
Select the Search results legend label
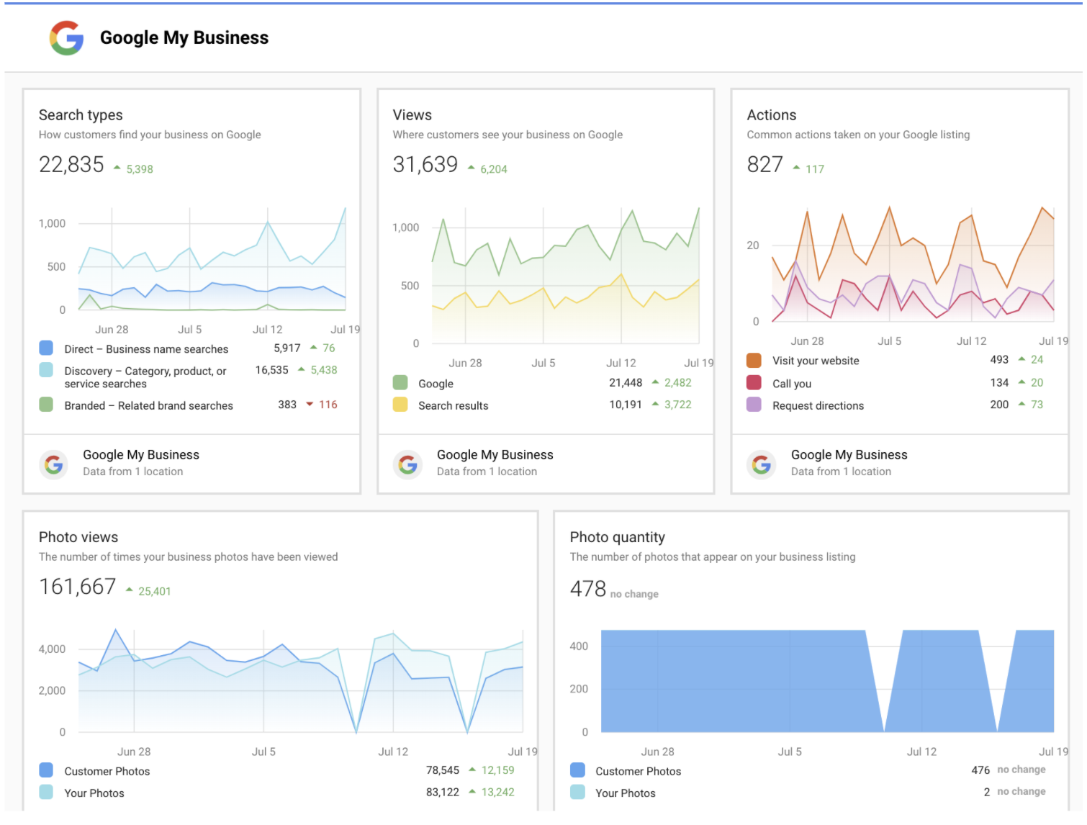454,406
